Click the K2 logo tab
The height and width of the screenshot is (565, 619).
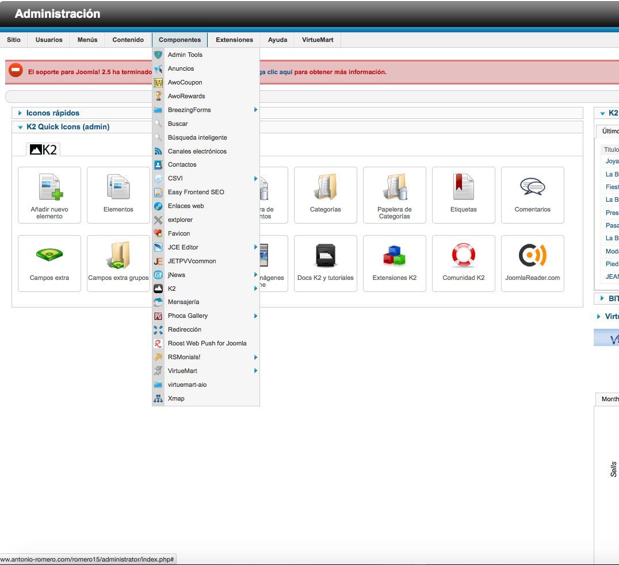[43, 149]
